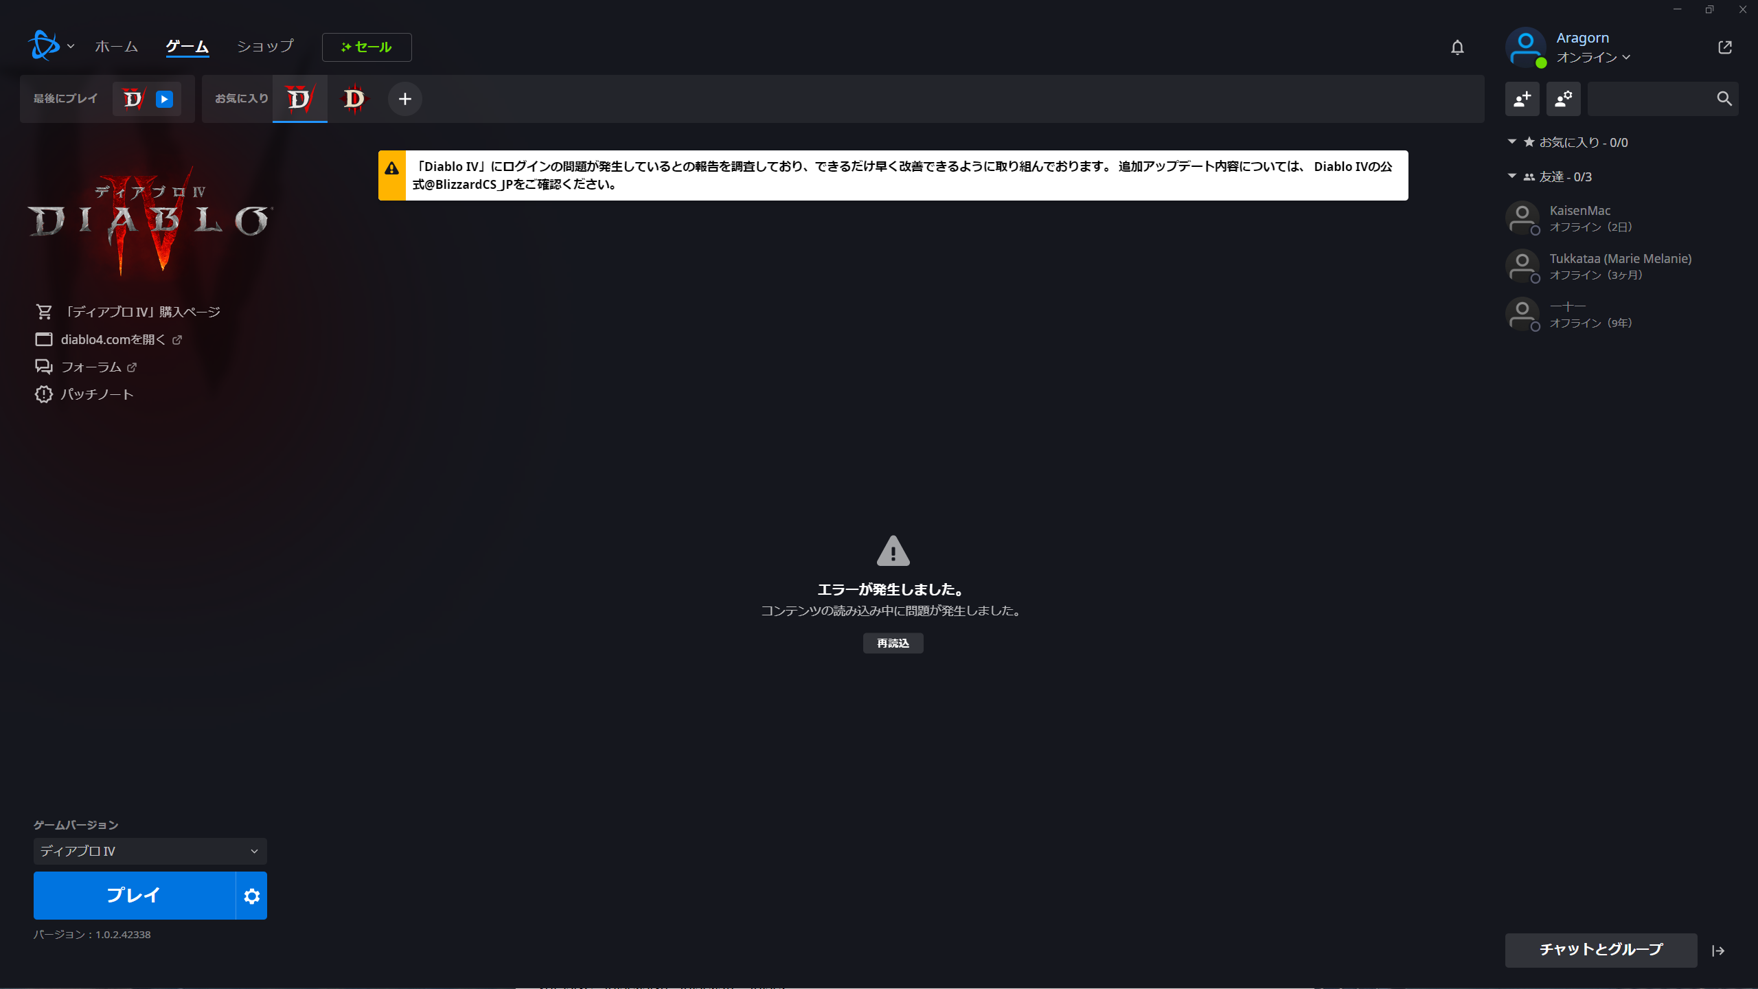The width and height of the screenshot is (1758, 989).
Task: Click the pop-out window icon beside profile
Action: (x=1725, y=47)
